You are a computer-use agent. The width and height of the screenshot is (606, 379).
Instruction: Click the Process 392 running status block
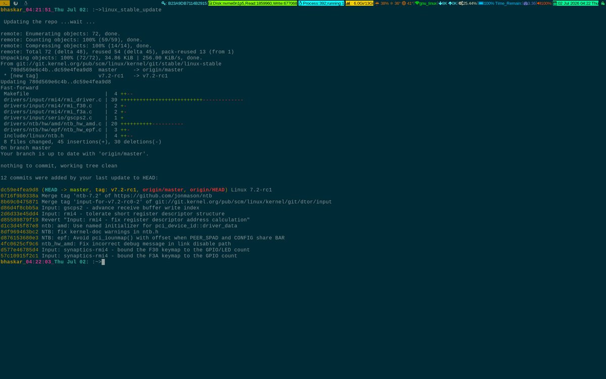pyautogui.click(x=321, y=4)
